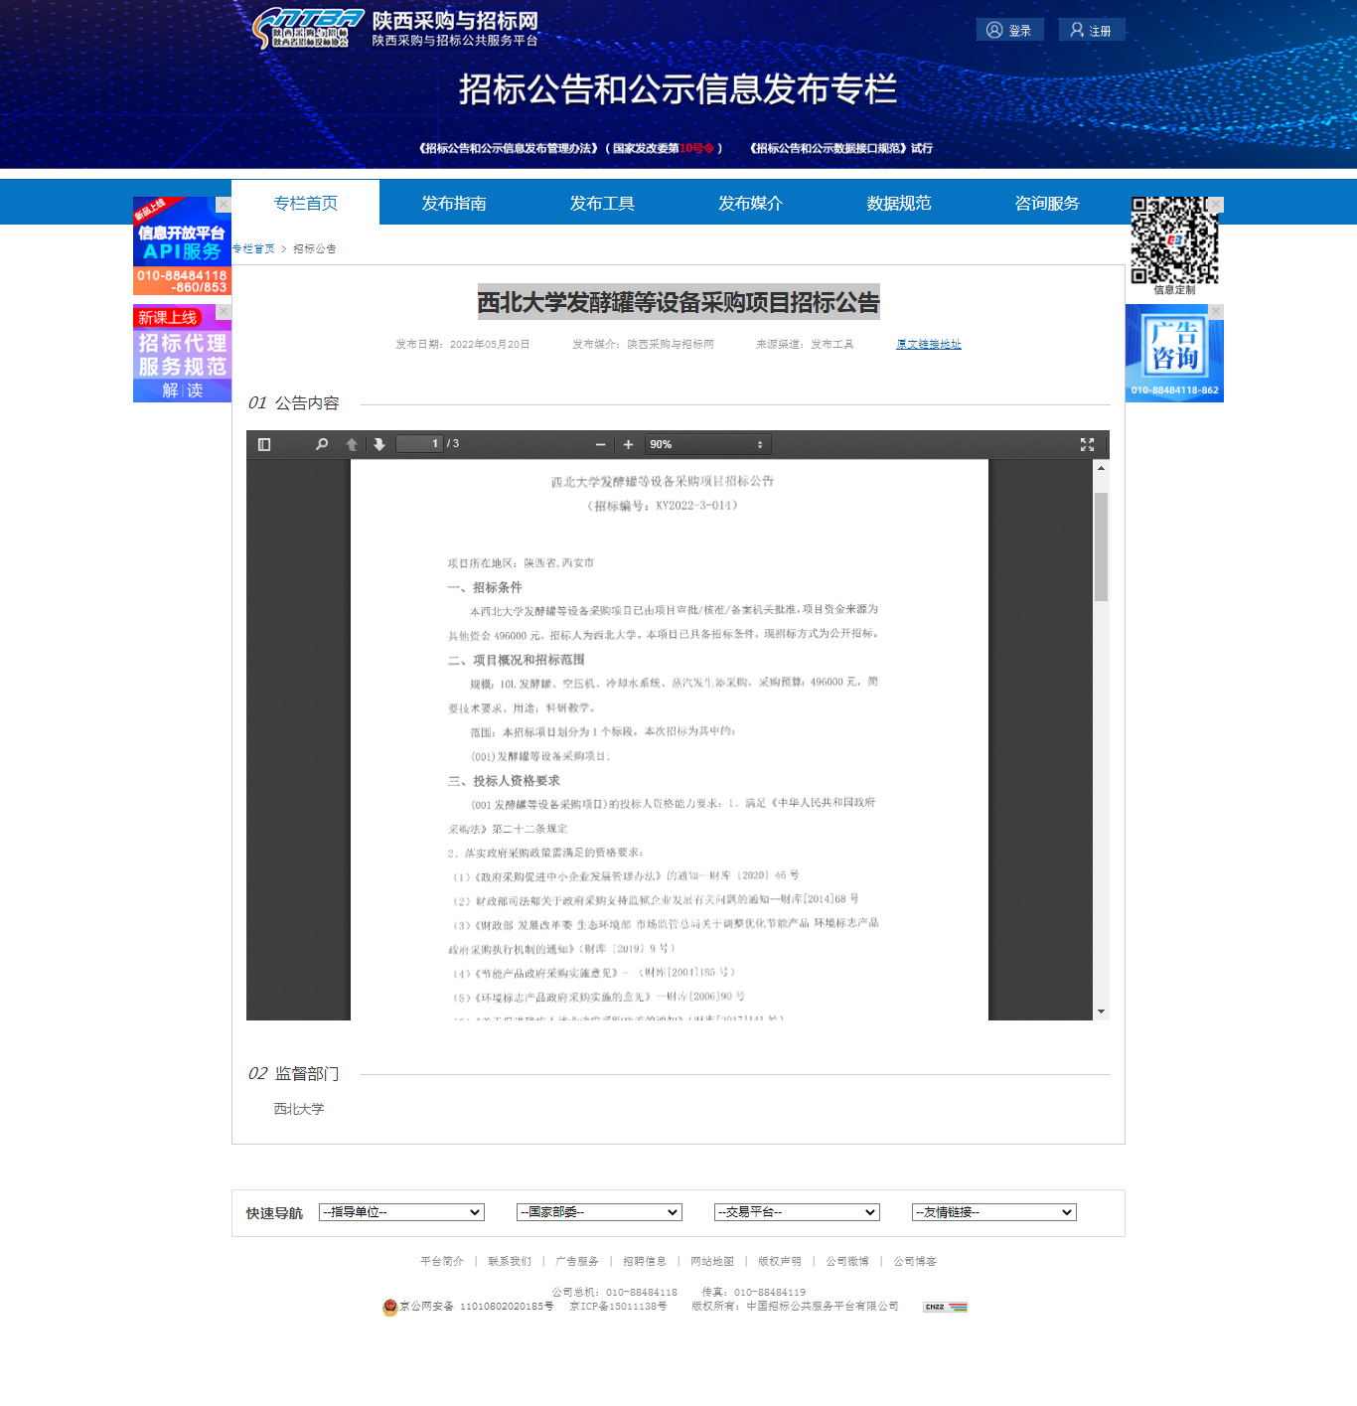Image resolution: width=1357 pixels, height=1406 pixels.
Task: Open the 数据规范 navigation tab
Action: coord(898,203)
